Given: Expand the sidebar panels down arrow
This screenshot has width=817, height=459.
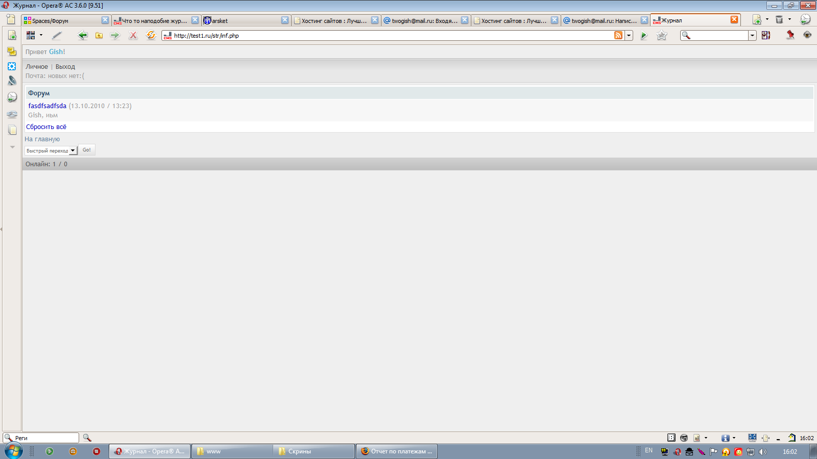Looking at the screenshot, I should pyautogui.click(x=12, y=147).
